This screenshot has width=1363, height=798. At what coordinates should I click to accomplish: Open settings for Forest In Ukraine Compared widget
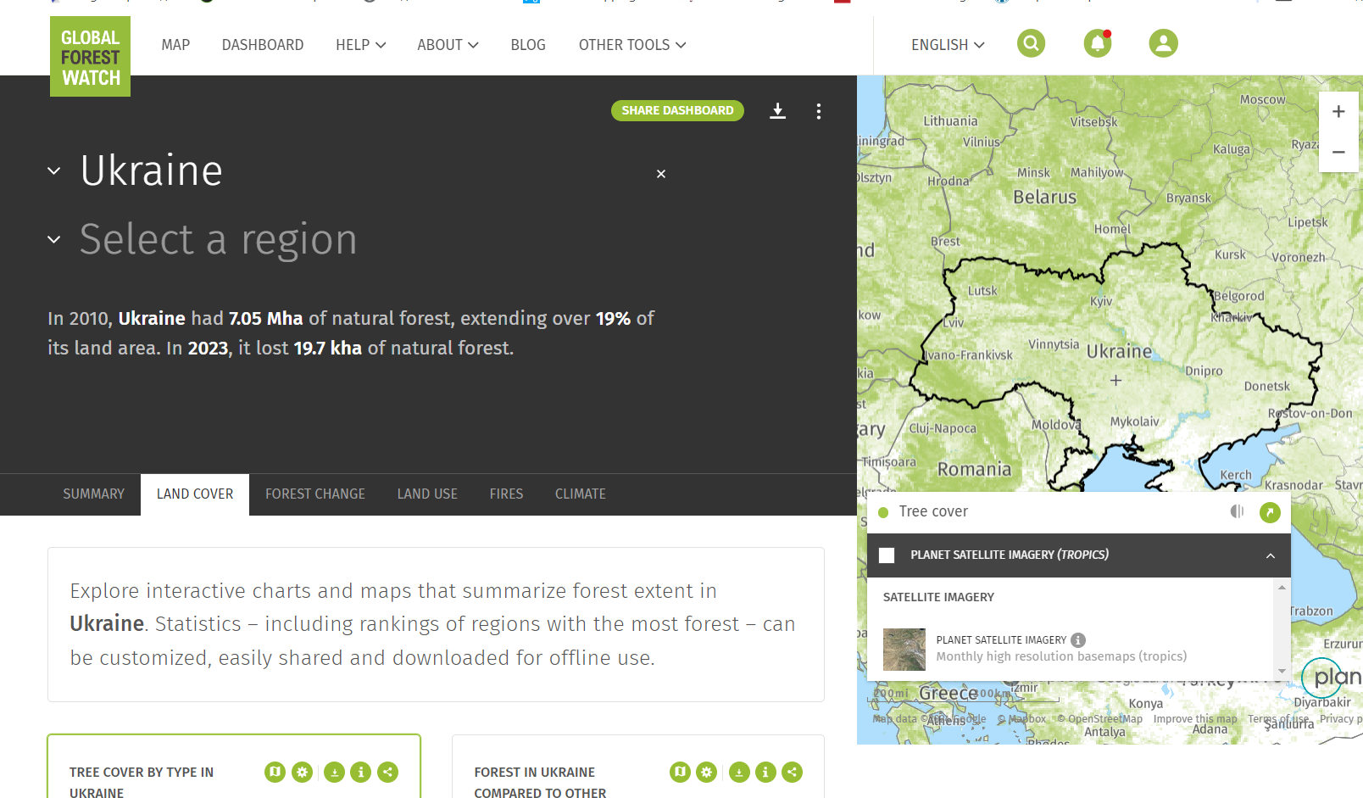coord(706,772)
